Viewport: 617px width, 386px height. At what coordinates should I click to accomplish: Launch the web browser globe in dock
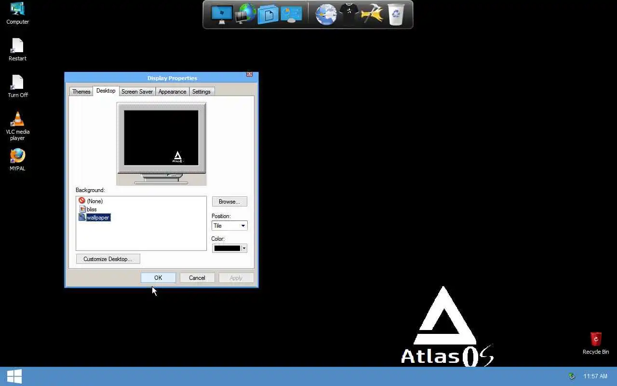coord(326,14)
